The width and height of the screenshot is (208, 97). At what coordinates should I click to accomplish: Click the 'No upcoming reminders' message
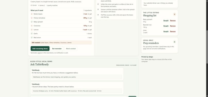click(x=158, y=48)
